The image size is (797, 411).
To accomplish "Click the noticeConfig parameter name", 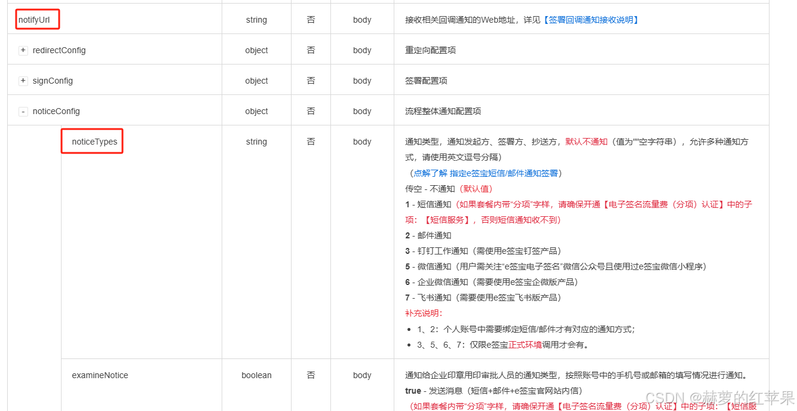I will 56,111.
